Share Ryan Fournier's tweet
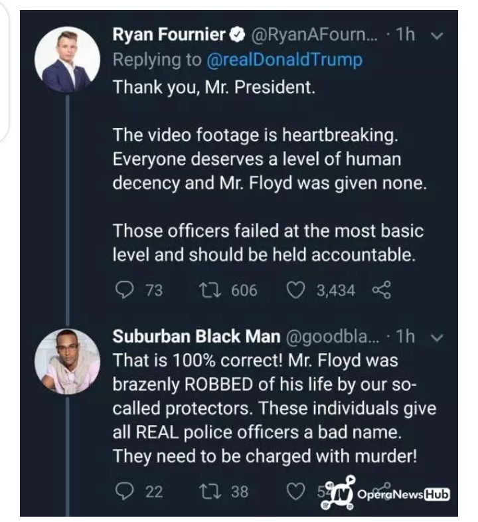 pyautogui.click(x=380, y=290)
